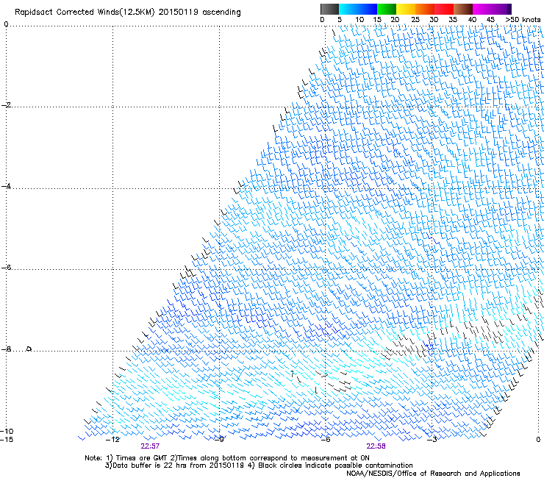This screenshot has width=544, height=478.
Task: Click the NOAA/NESDIS credit text
Action: [x=433, y=474]
